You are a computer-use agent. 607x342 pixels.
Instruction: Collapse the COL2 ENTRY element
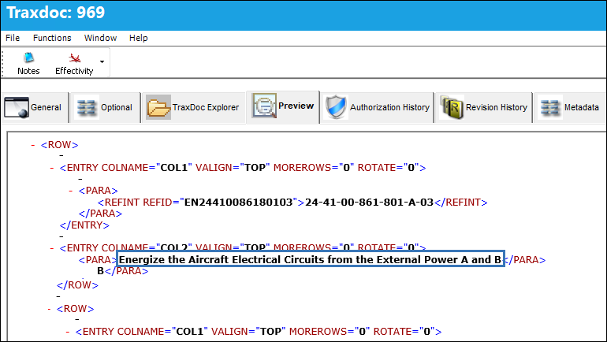tap(52, 248)
